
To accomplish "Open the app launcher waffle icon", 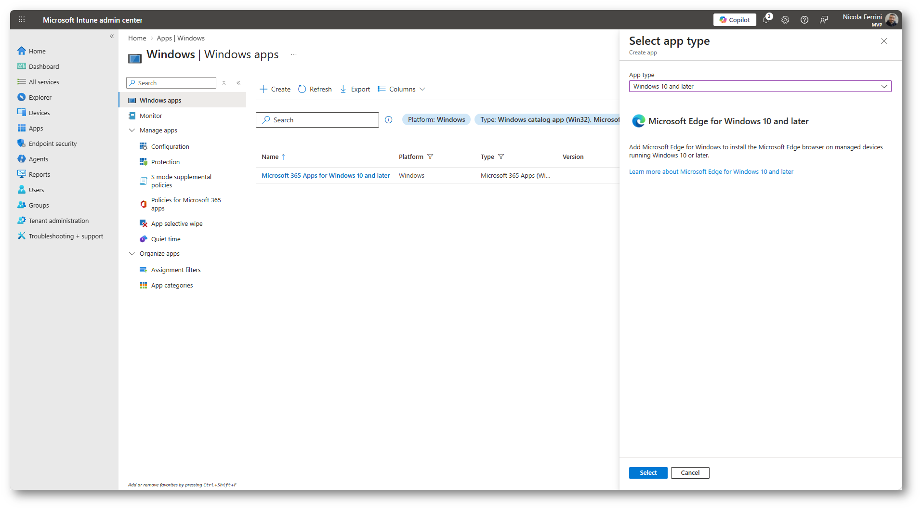I will click(x=22, y=20).
